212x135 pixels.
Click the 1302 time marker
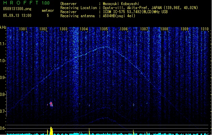tap(43, 29)
